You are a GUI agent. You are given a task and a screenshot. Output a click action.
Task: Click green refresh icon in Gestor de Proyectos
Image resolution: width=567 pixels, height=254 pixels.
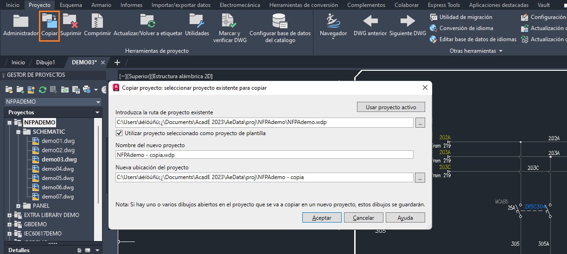point(43,89)
